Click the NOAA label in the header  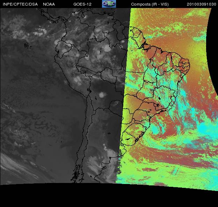coord(49,4)
